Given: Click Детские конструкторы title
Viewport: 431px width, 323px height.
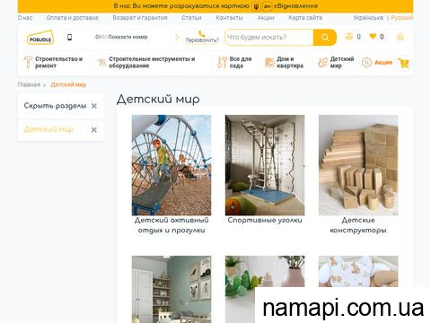Looking at the screenshot, I should [x=358, y=225].
